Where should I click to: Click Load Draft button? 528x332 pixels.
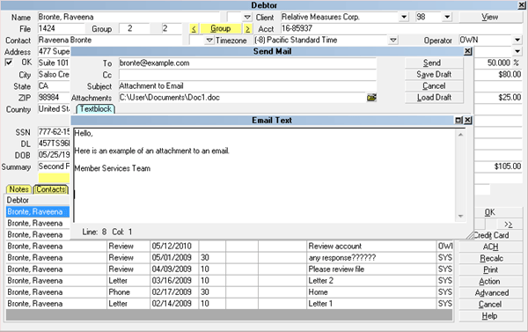click(x=434, y=98)
